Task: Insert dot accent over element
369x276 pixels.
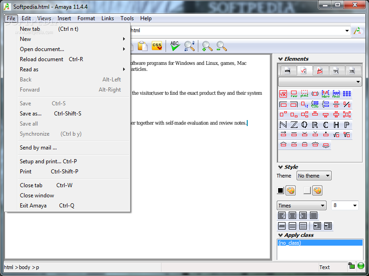Action: pos(326,134)
